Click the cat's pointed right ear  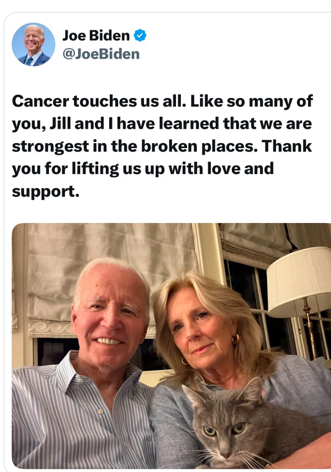pos(253,391)
